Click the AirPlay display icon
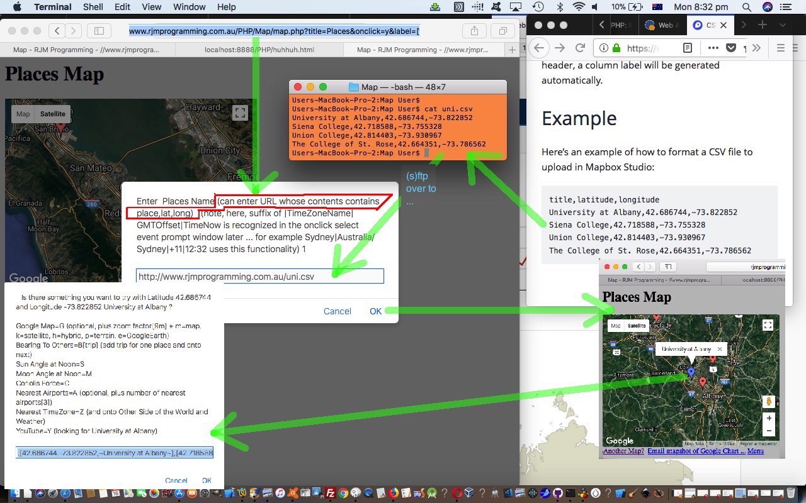806x503 pixels. 516,7
